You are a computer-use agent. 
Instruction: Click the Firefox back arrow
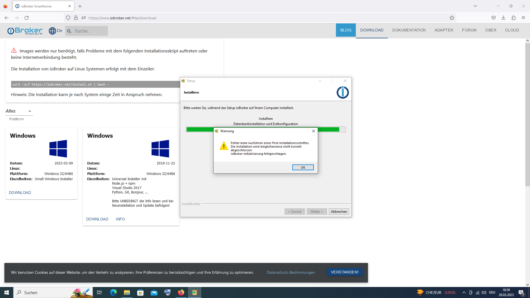pos(7,18)
